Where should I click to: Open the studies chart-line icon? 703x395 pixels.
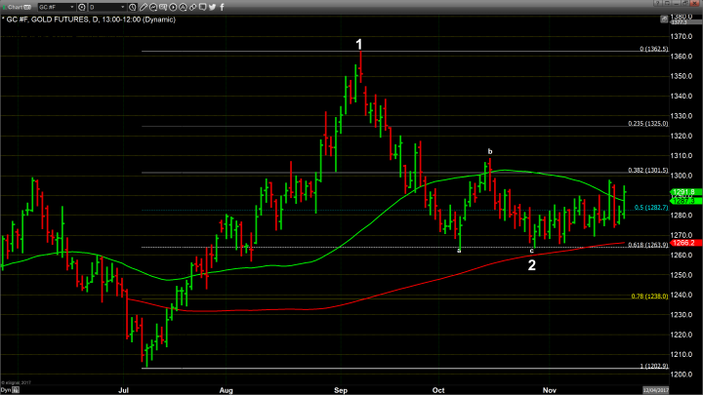(153, 7)
